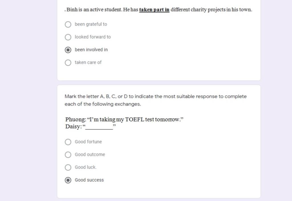This screenshot has height=201, width=292.
Task: Click the 'Good luck.' label text
Action: tap(86, 167)
